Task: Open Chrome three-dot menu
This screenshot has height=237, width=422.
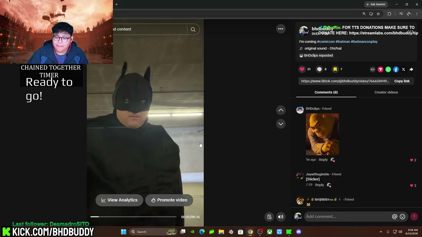Action: (417, 14)
